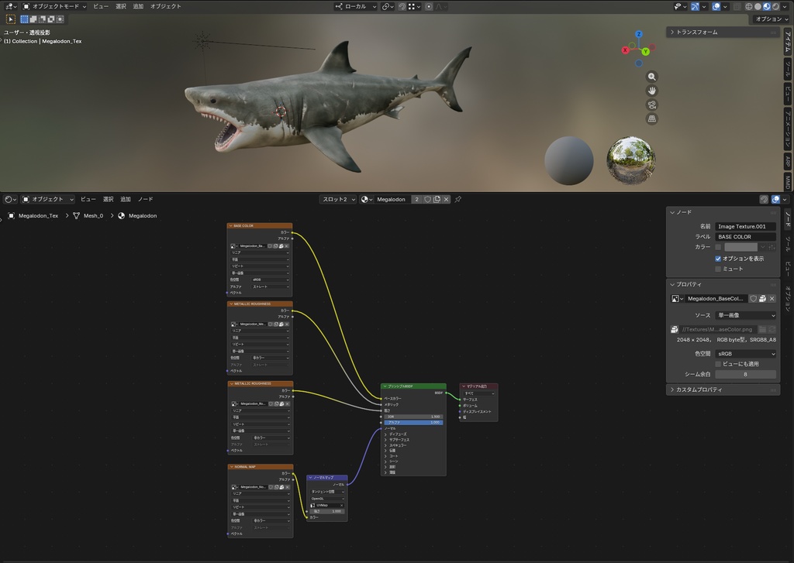
Task: Choose the intersect selection mode icon
Action: 60,19
